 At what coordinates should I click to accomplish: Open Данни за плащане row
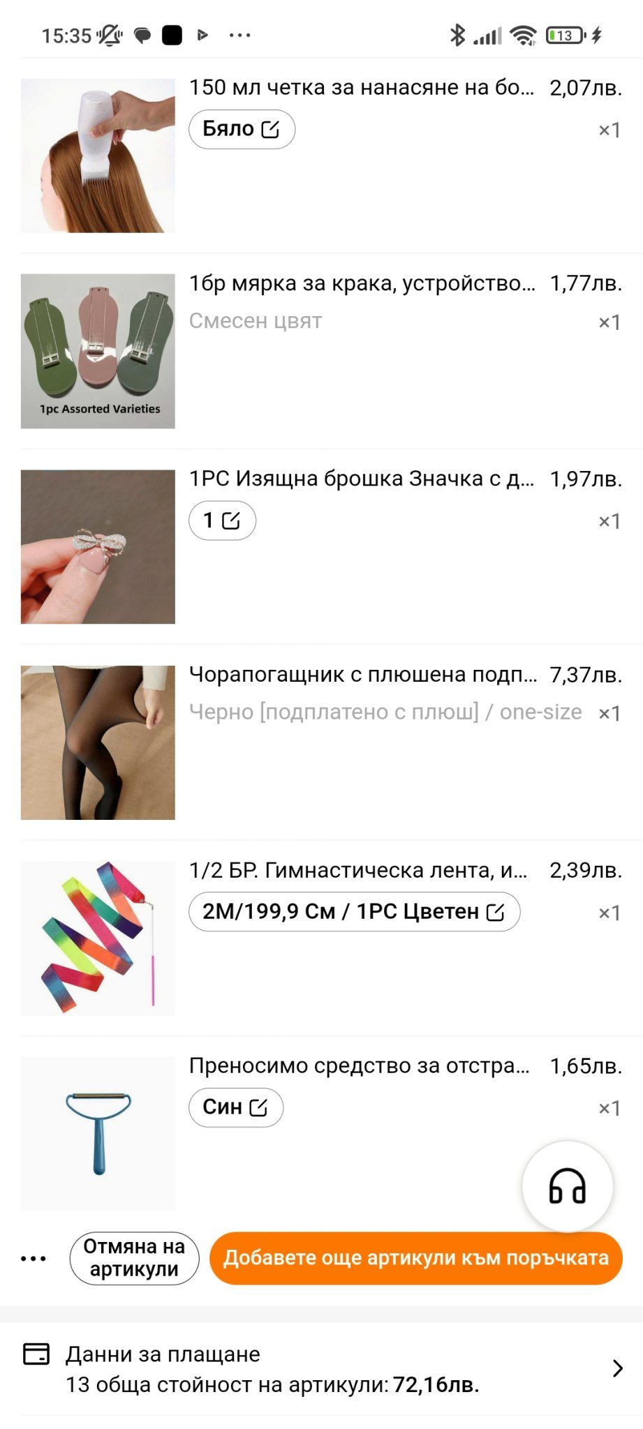[321, 1369]
